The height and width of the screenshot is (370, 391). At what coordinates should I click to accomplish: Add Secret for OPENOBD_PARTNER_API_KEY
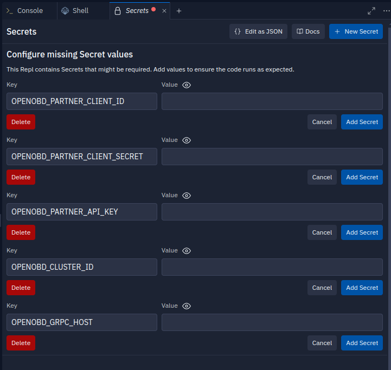[362, 232]
